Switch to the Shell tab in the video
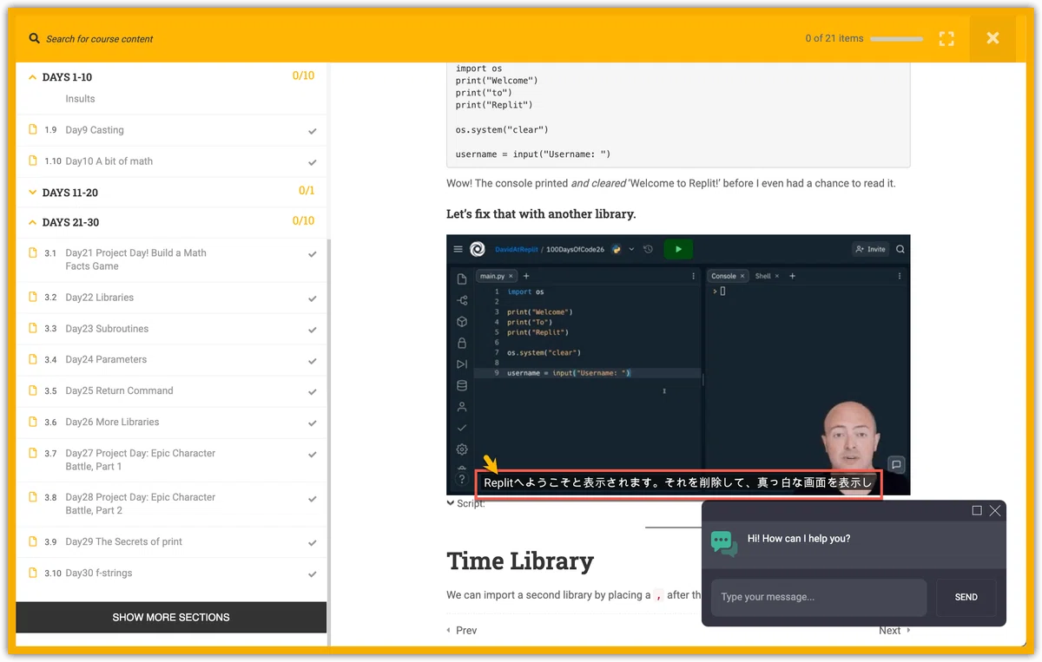This screenshot has width=1042, height=662. coord(767,276)
